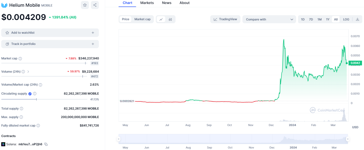Click info icon beside Market cap
Image resolution: width=364 pixels, height=150 pixels.
click(x=20, y=59)
